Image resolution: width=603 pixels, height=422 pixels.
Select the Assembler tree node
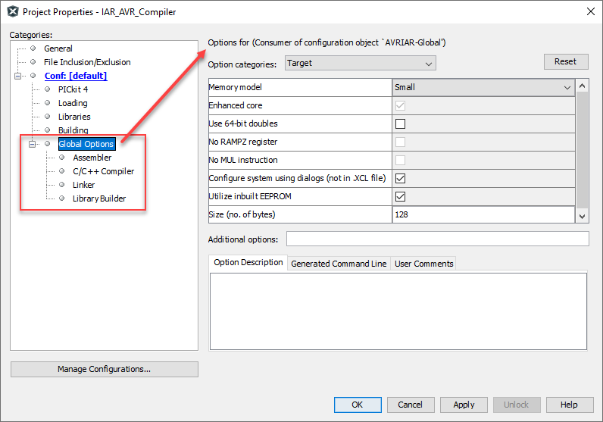click(92, 158)
